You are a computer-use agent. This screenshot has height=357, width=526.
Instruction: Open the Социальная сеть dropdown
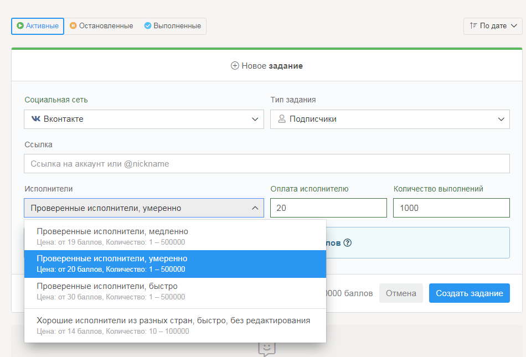[144, 119]
